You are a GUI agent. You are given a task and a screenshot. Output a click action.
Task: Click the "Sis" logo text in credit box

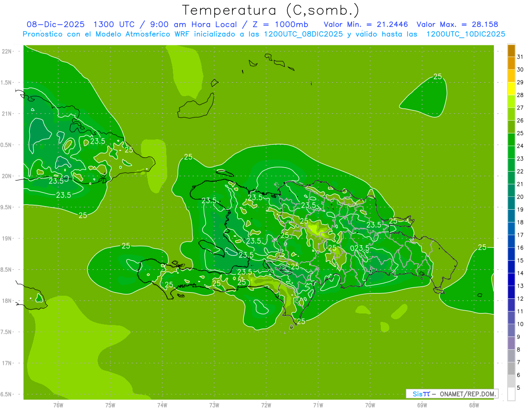coord(418,394)
